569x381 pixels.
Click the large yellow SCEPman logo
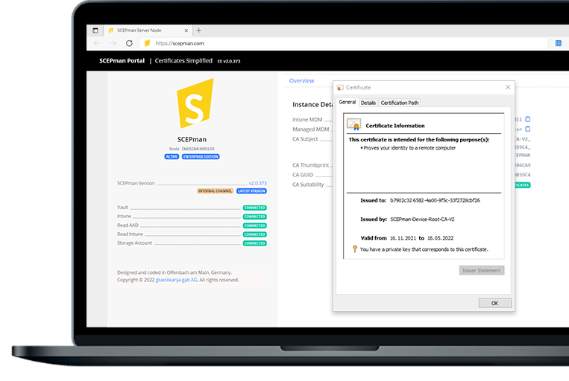coord(195,103)
